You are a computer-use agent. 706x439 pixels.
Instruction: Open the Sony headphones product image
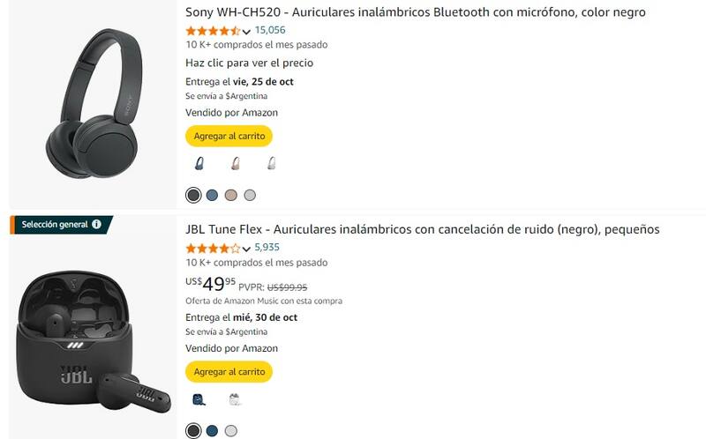(93, 103)
